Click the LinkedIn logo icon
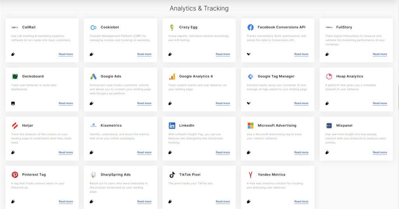 tap(172, 125)
